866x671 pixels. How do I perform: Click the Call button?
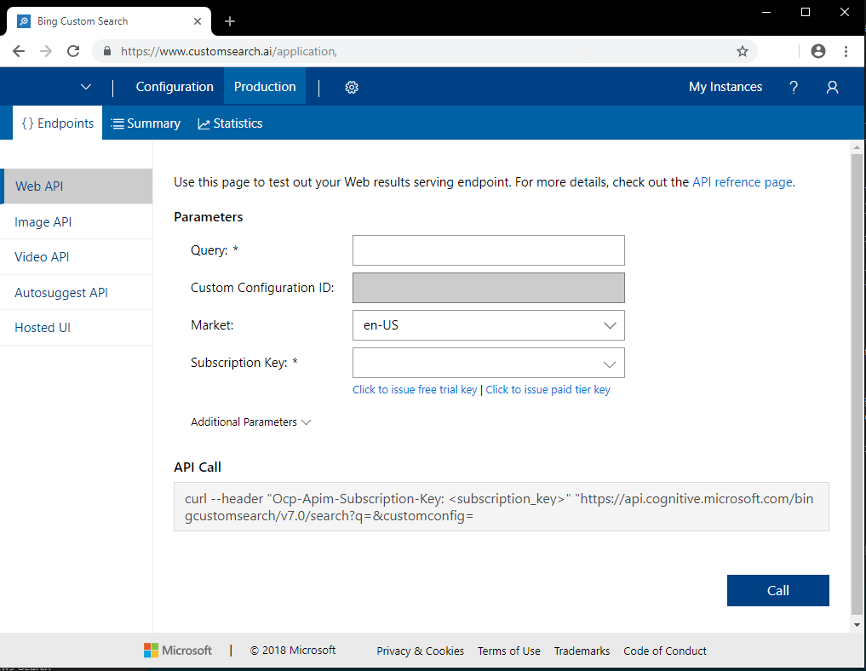[777, 590]
